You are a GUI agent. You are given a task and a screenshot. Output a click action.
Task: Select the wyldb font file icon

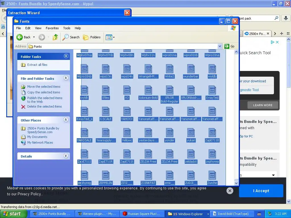(212, 69)
